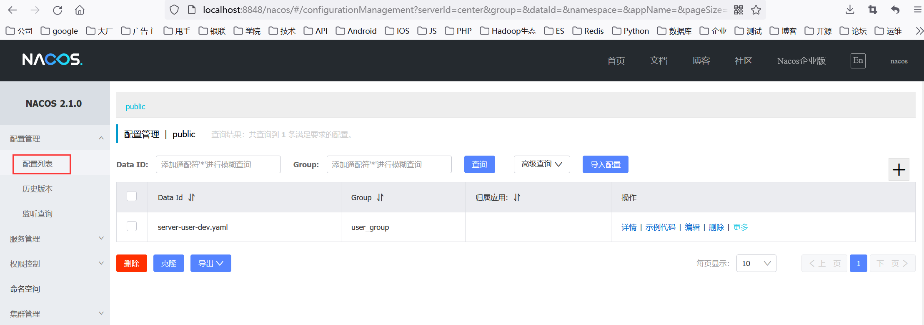Open the QR code icon in address bar
This screenshot has height=325, width=924.
(x=739, y=10)
